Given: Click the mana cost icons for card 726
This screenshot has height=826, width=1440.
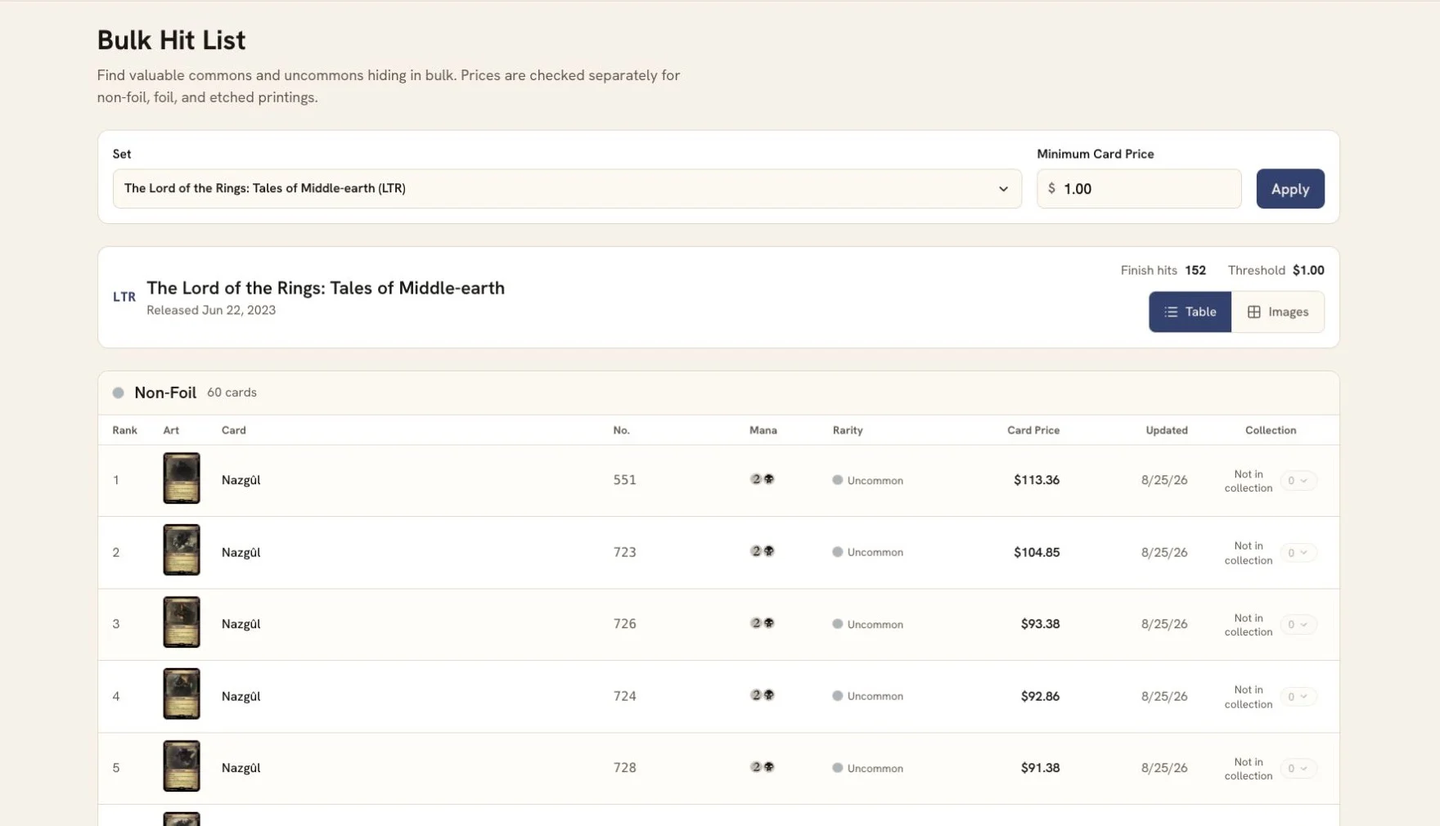Looking at the screenshot, I should (763, 623).
